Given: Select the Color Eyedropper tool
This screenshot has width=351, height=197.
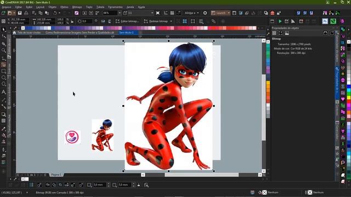Looking at the screenshot, I should click(4, 129).
